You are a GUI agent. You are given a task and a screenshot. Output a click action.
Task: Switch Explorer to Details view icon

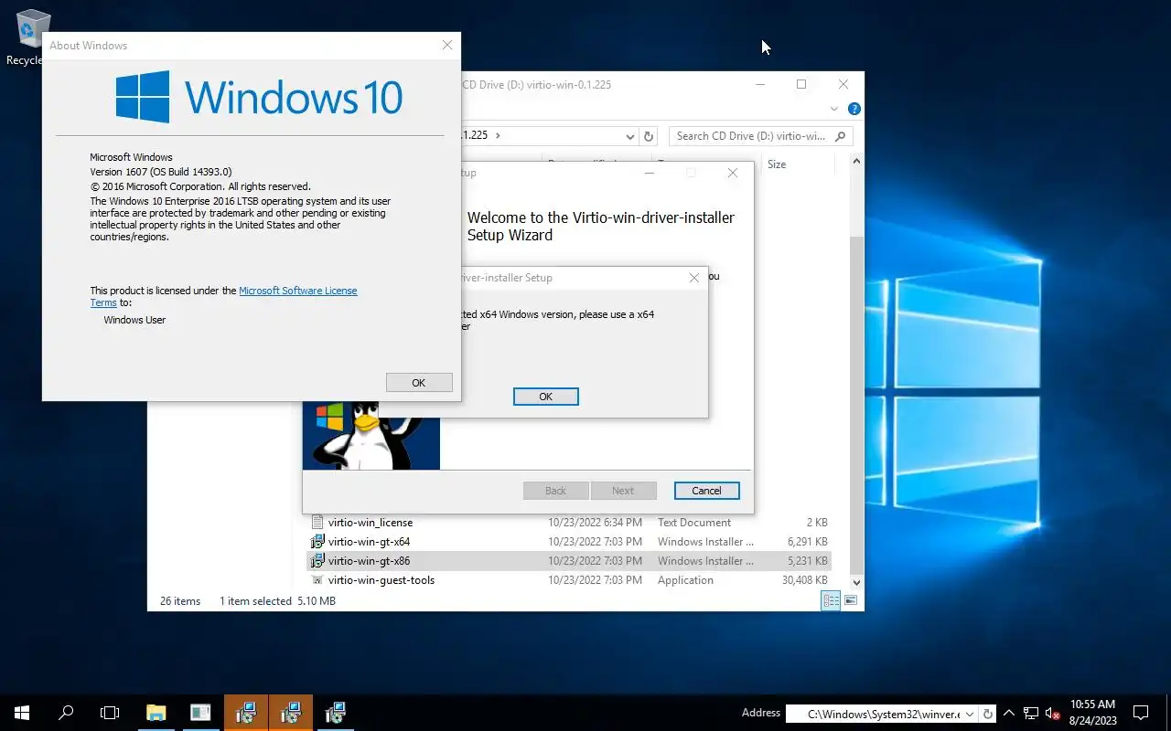(831, 600)
